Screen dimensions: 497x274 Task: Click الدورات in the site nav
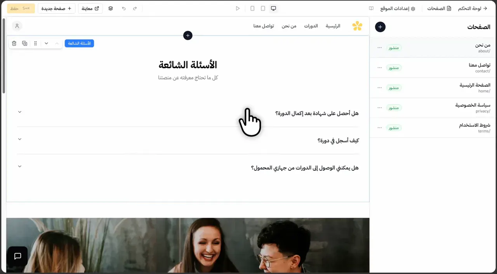tap(311, 26)
